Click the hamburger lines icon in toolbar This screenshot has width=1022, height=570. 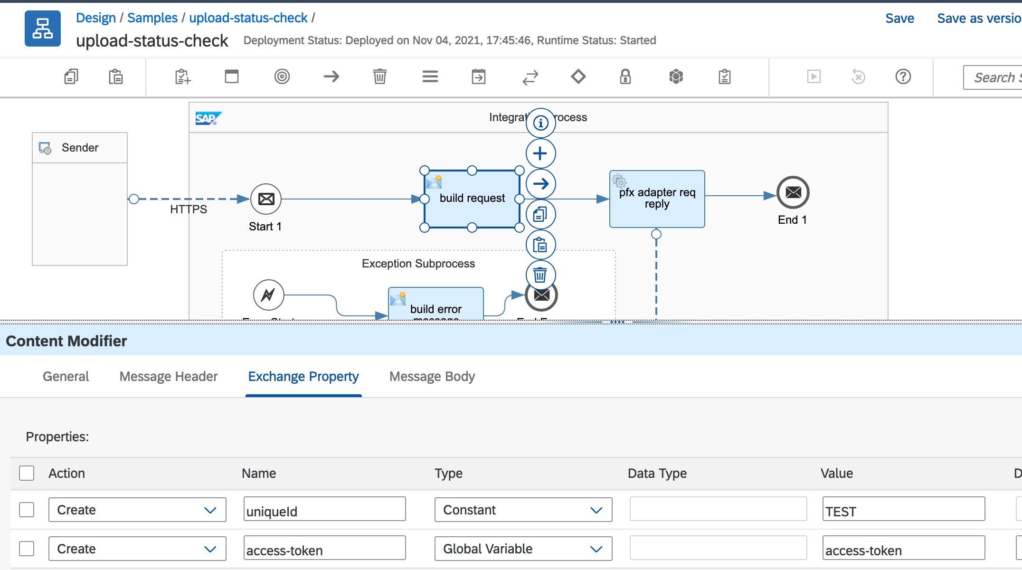point(430,76)
